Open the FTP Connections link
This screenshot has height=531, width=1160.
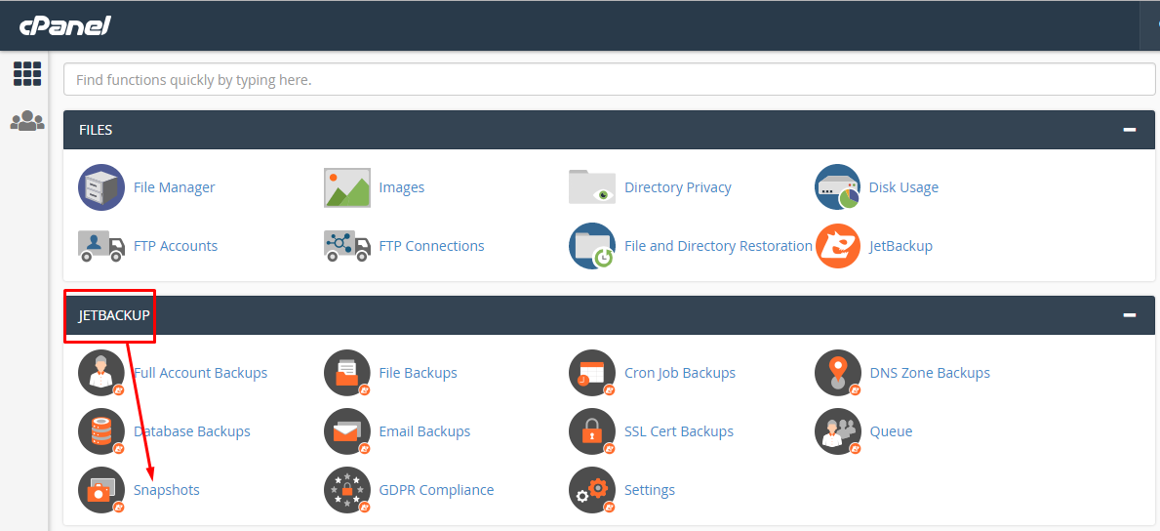point(431,246)
